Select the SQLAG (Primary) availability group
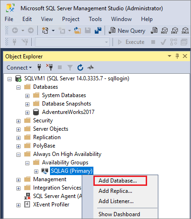 click(x=71, y=171)
